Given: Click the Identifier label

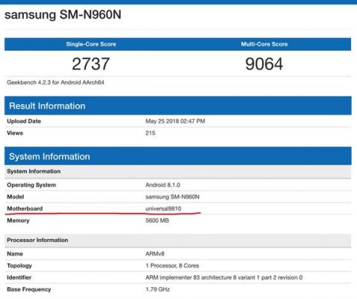Looking at the screenshot, I should (x=19, y=277).
